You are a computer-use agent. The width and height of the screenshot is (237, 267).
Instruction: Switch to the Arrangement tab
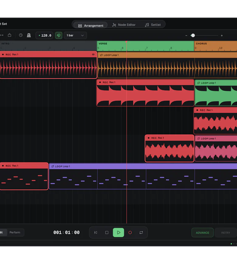tap(91, 25)
